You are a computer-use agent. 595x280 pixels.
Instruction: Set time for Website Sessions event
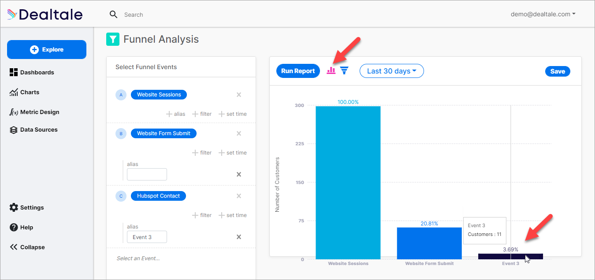(233, 114)
